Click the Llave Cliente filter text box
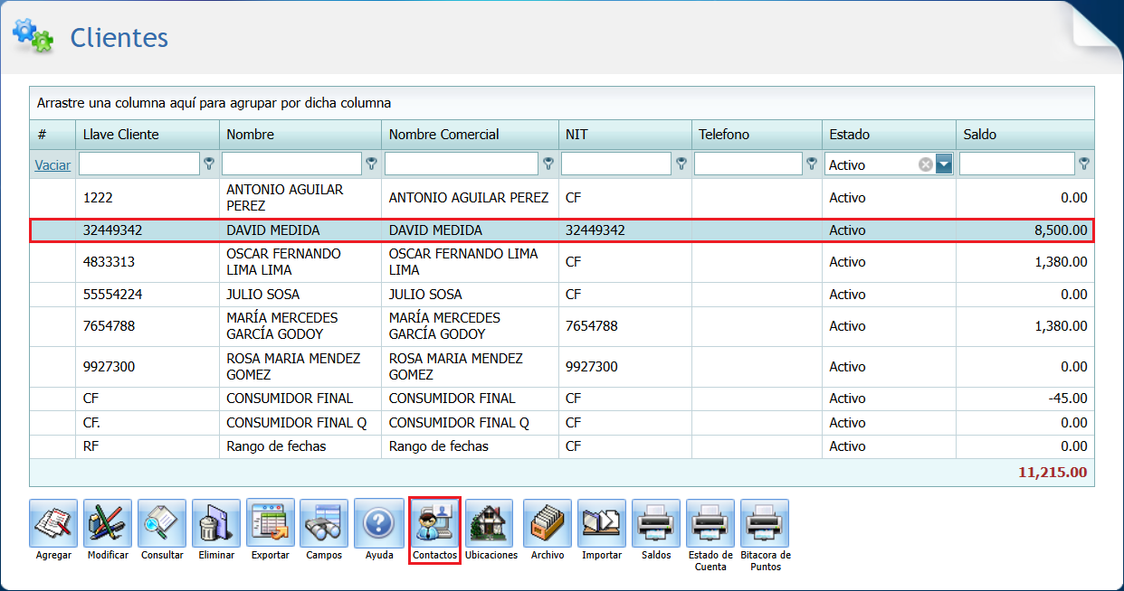The width and height of the screenshot is (1124, 591). coord(138,164)
